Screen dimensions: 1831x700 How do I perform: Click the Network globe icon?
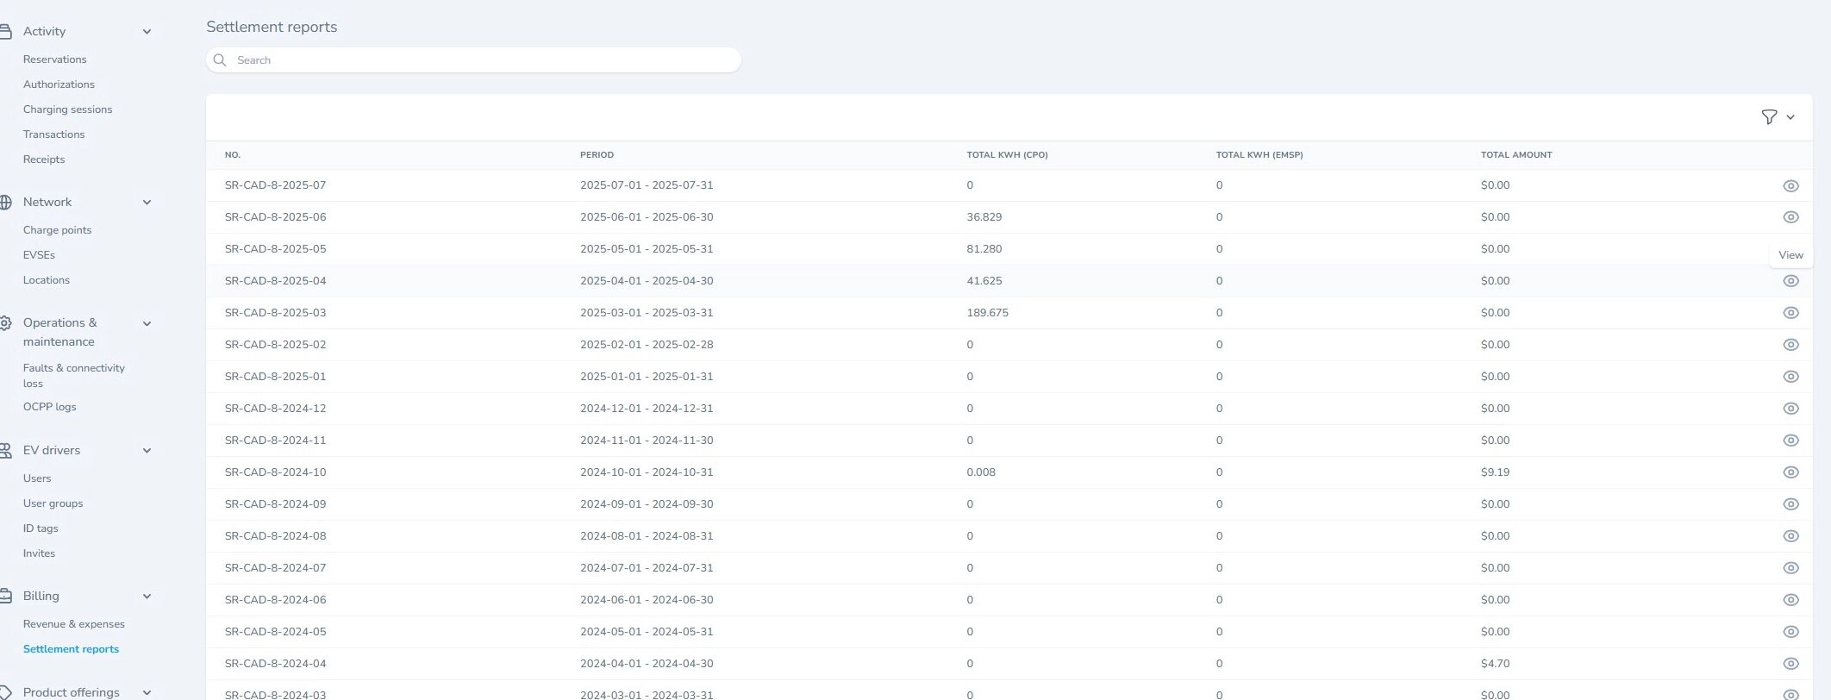point(5,203)
